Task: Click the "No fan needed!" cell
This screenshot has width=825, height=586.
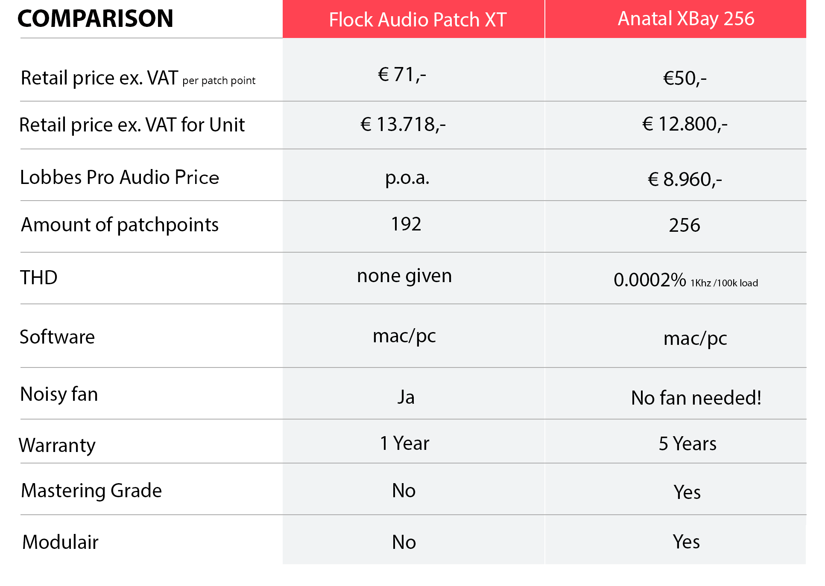Action: pos(696,398)
